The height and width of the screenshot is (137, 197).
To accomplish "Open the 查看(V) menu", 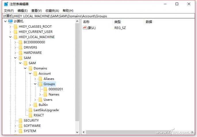I will pos(37,11).
